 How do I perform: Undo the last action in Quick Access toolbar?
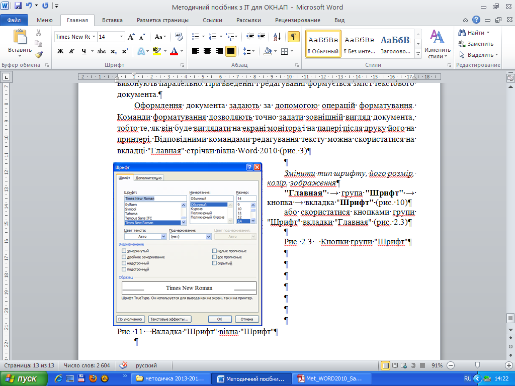point(29,6)
